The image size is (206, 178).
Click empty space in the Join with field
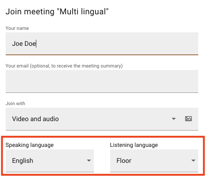tap(114, 119)
